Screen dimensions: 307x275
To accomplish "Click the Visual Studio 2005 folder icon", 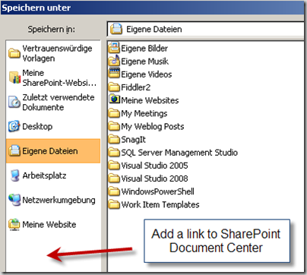I will pyautogui.click(x=114, y=165).
